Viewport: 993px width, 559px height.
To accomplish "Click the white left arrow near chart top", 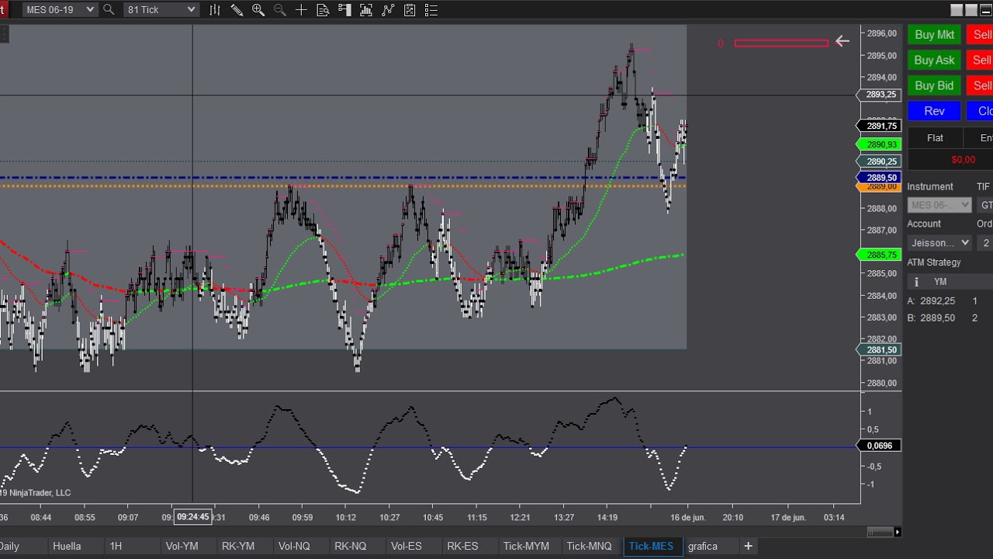I will 842,41.
